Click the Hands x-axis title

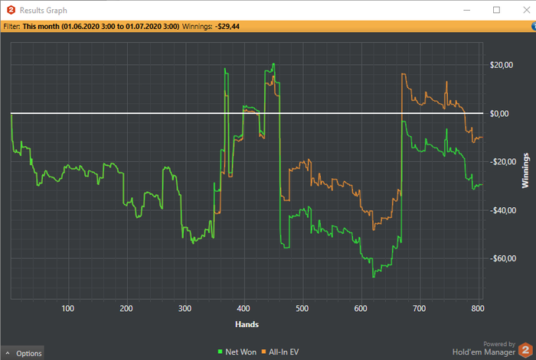(x=247, y=324)
